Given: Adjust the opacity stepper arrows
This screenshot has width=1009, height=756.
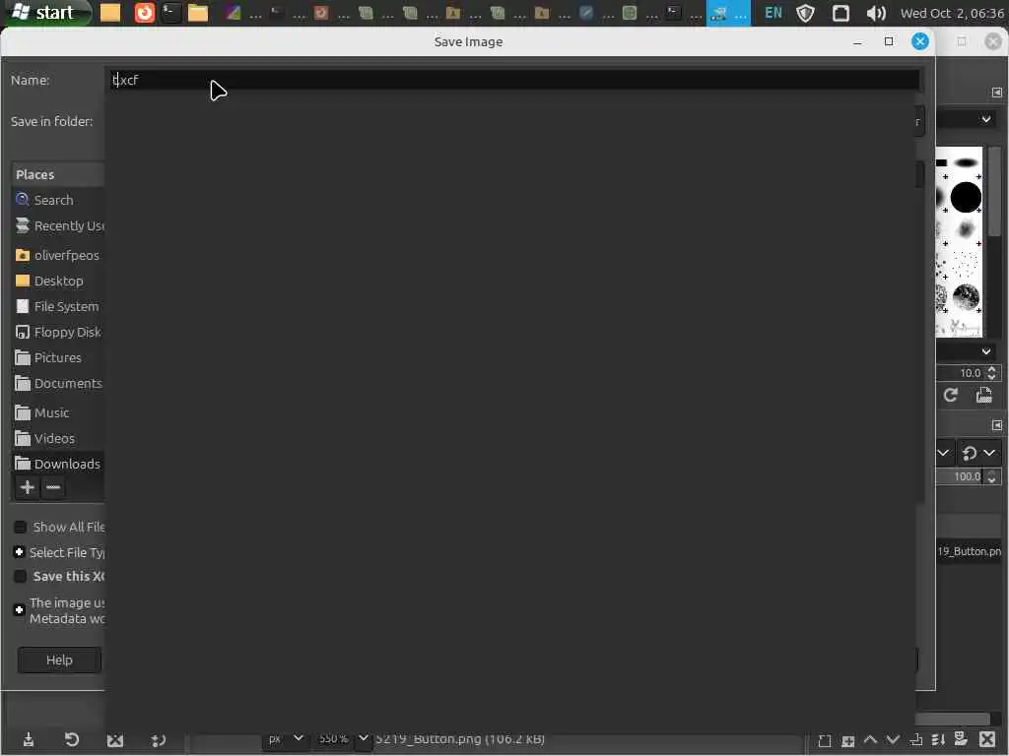Looking at the screenshot, I should click(991, 476).
